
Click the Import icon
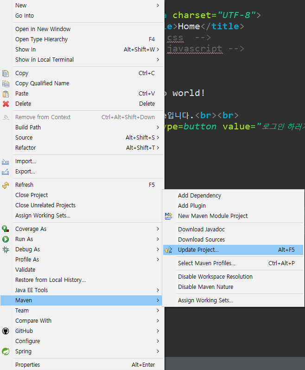pos(6,162)
